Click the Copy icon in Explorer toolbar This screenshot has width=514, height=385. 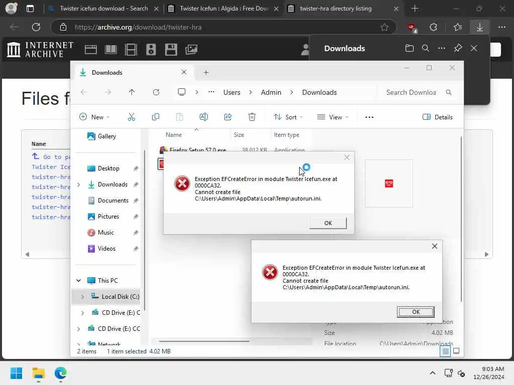click(156, 117)
